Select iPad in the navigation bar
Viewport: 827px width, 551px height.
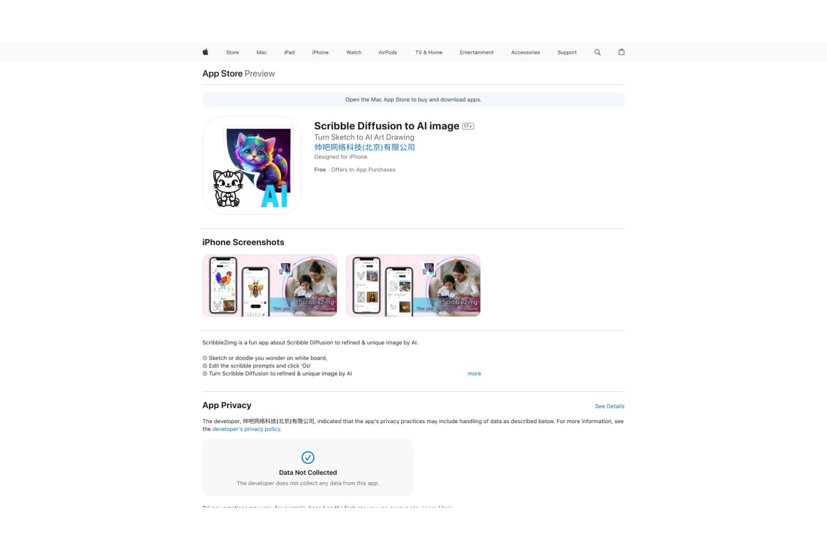coord(289,52)
